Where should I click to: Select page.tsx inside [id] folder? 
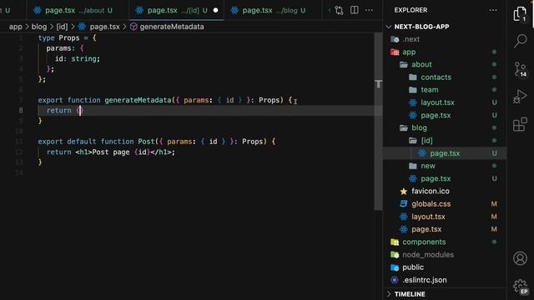(x=445, y=153)
